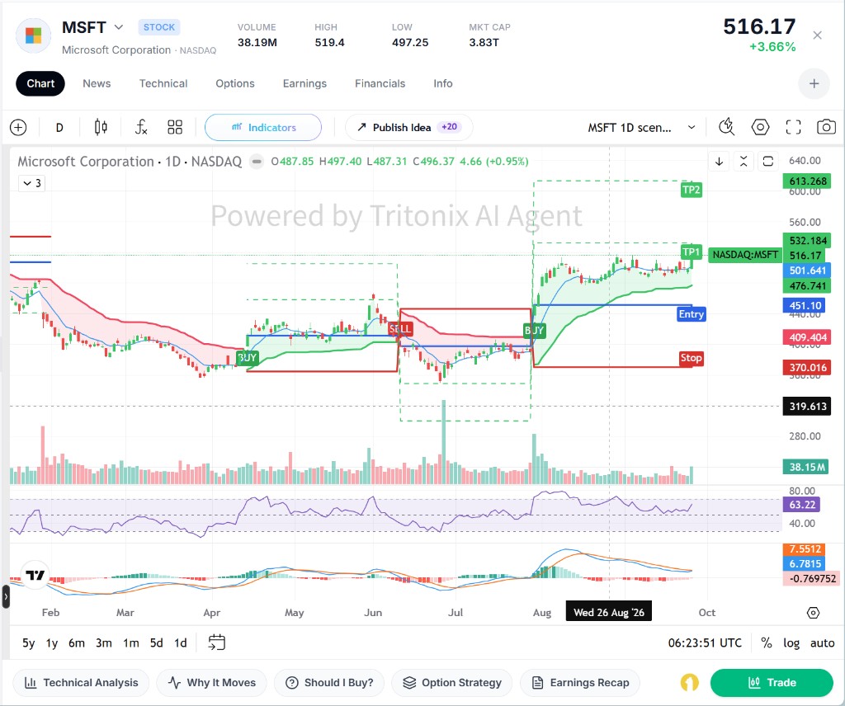Click the Should I Buy? button
The height and width of the screenshot is (706, 845).
click(x=329, y=683)
